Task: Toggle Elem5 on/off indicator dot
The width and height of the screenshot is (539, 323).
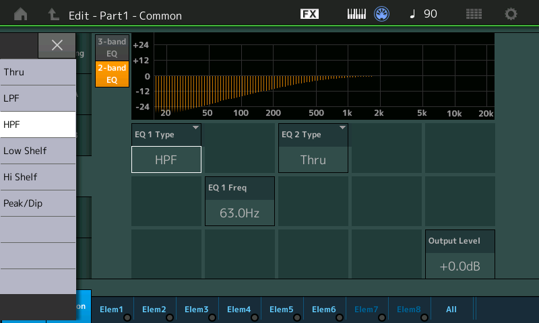Action: point(297,318)
